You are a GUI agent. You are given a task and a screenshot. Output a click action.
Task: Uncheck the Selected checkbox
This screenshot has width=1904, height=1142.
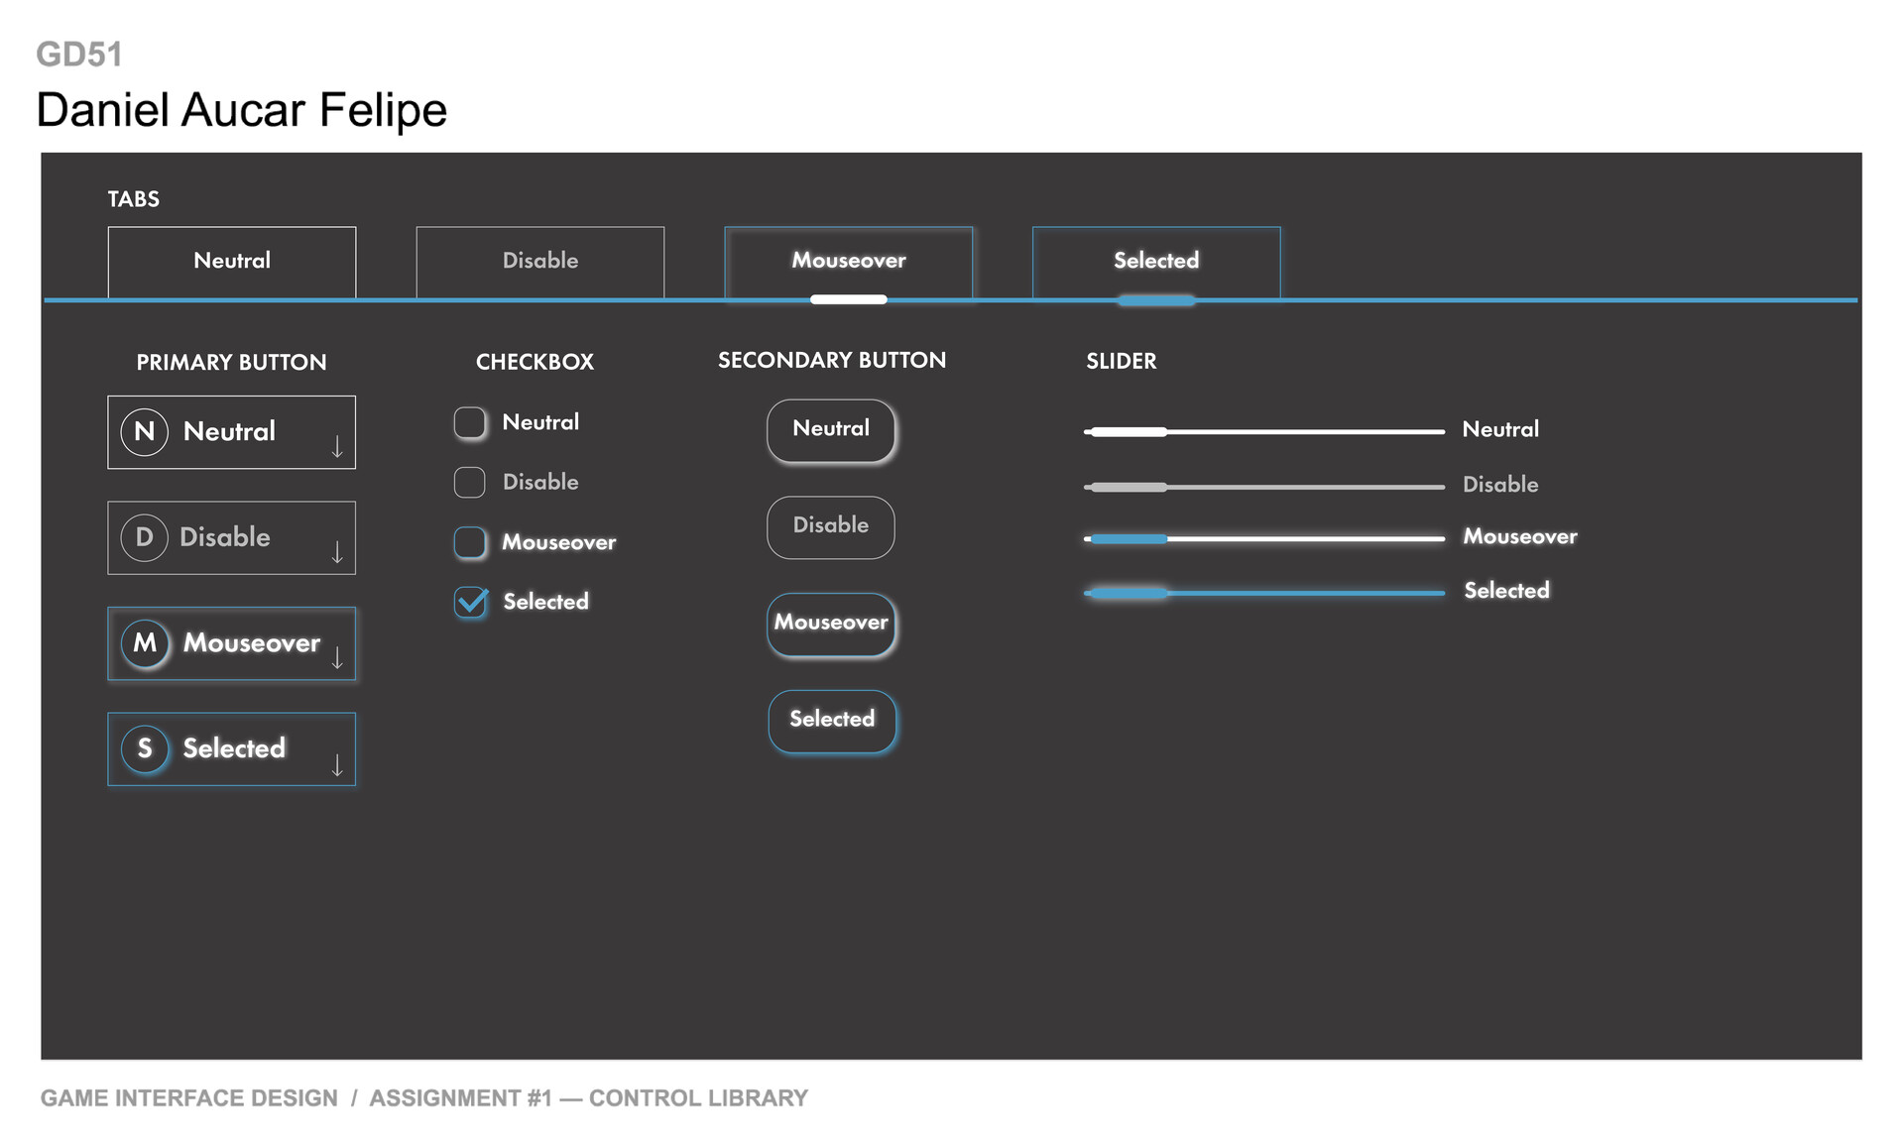[470, 602]
